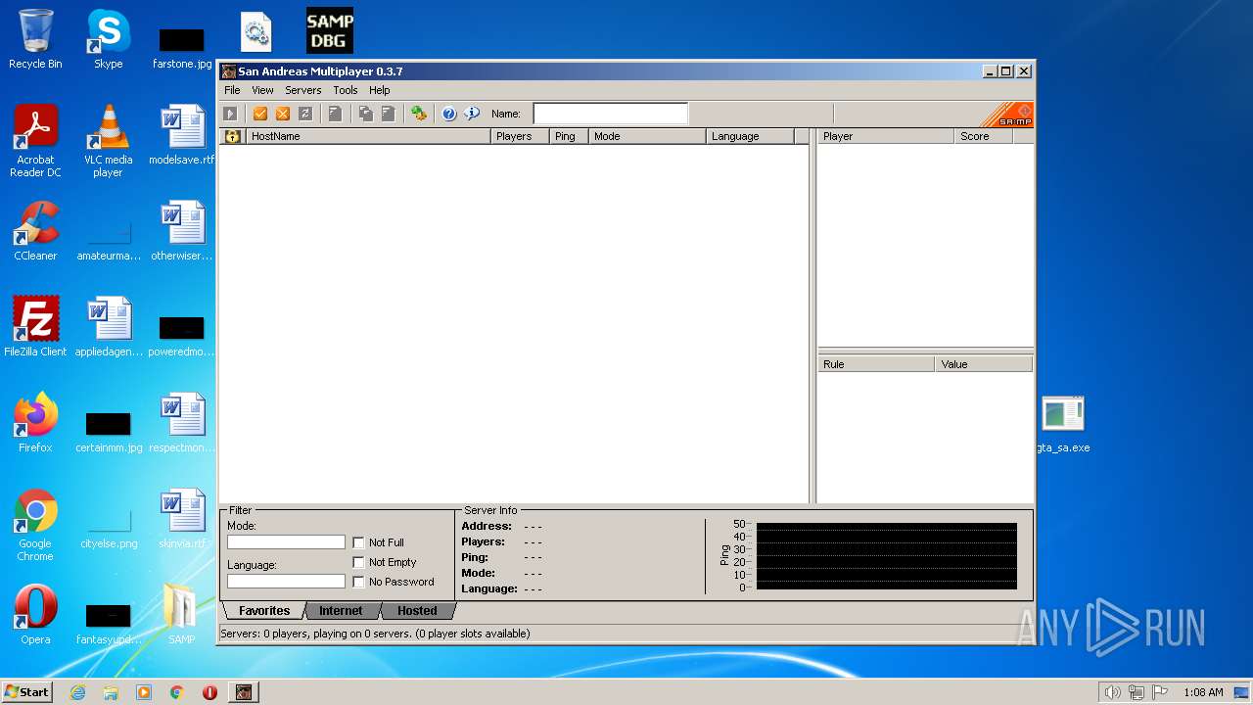Click the single gray page toolbar icon
Viewport: 1253px width, 705px height.
(x=335, y=114)
